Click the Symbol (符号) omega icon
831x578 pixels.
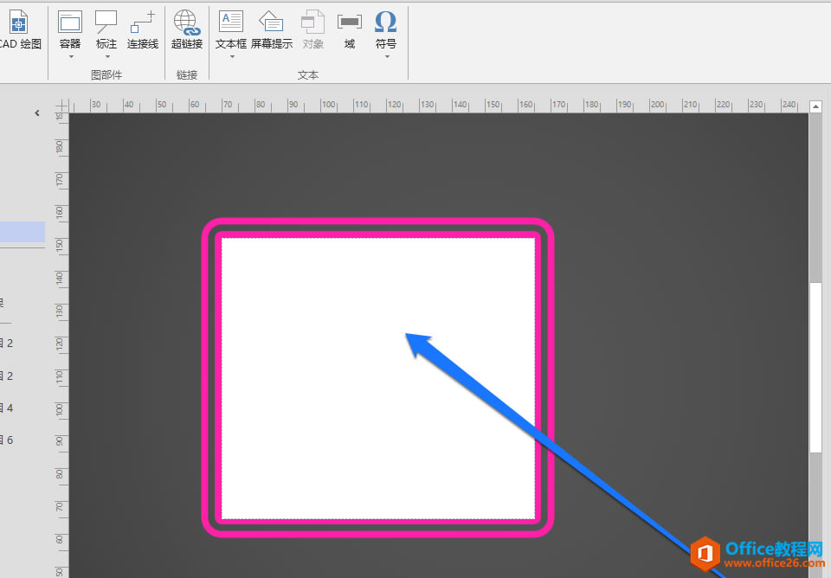[x=386, y=22]
